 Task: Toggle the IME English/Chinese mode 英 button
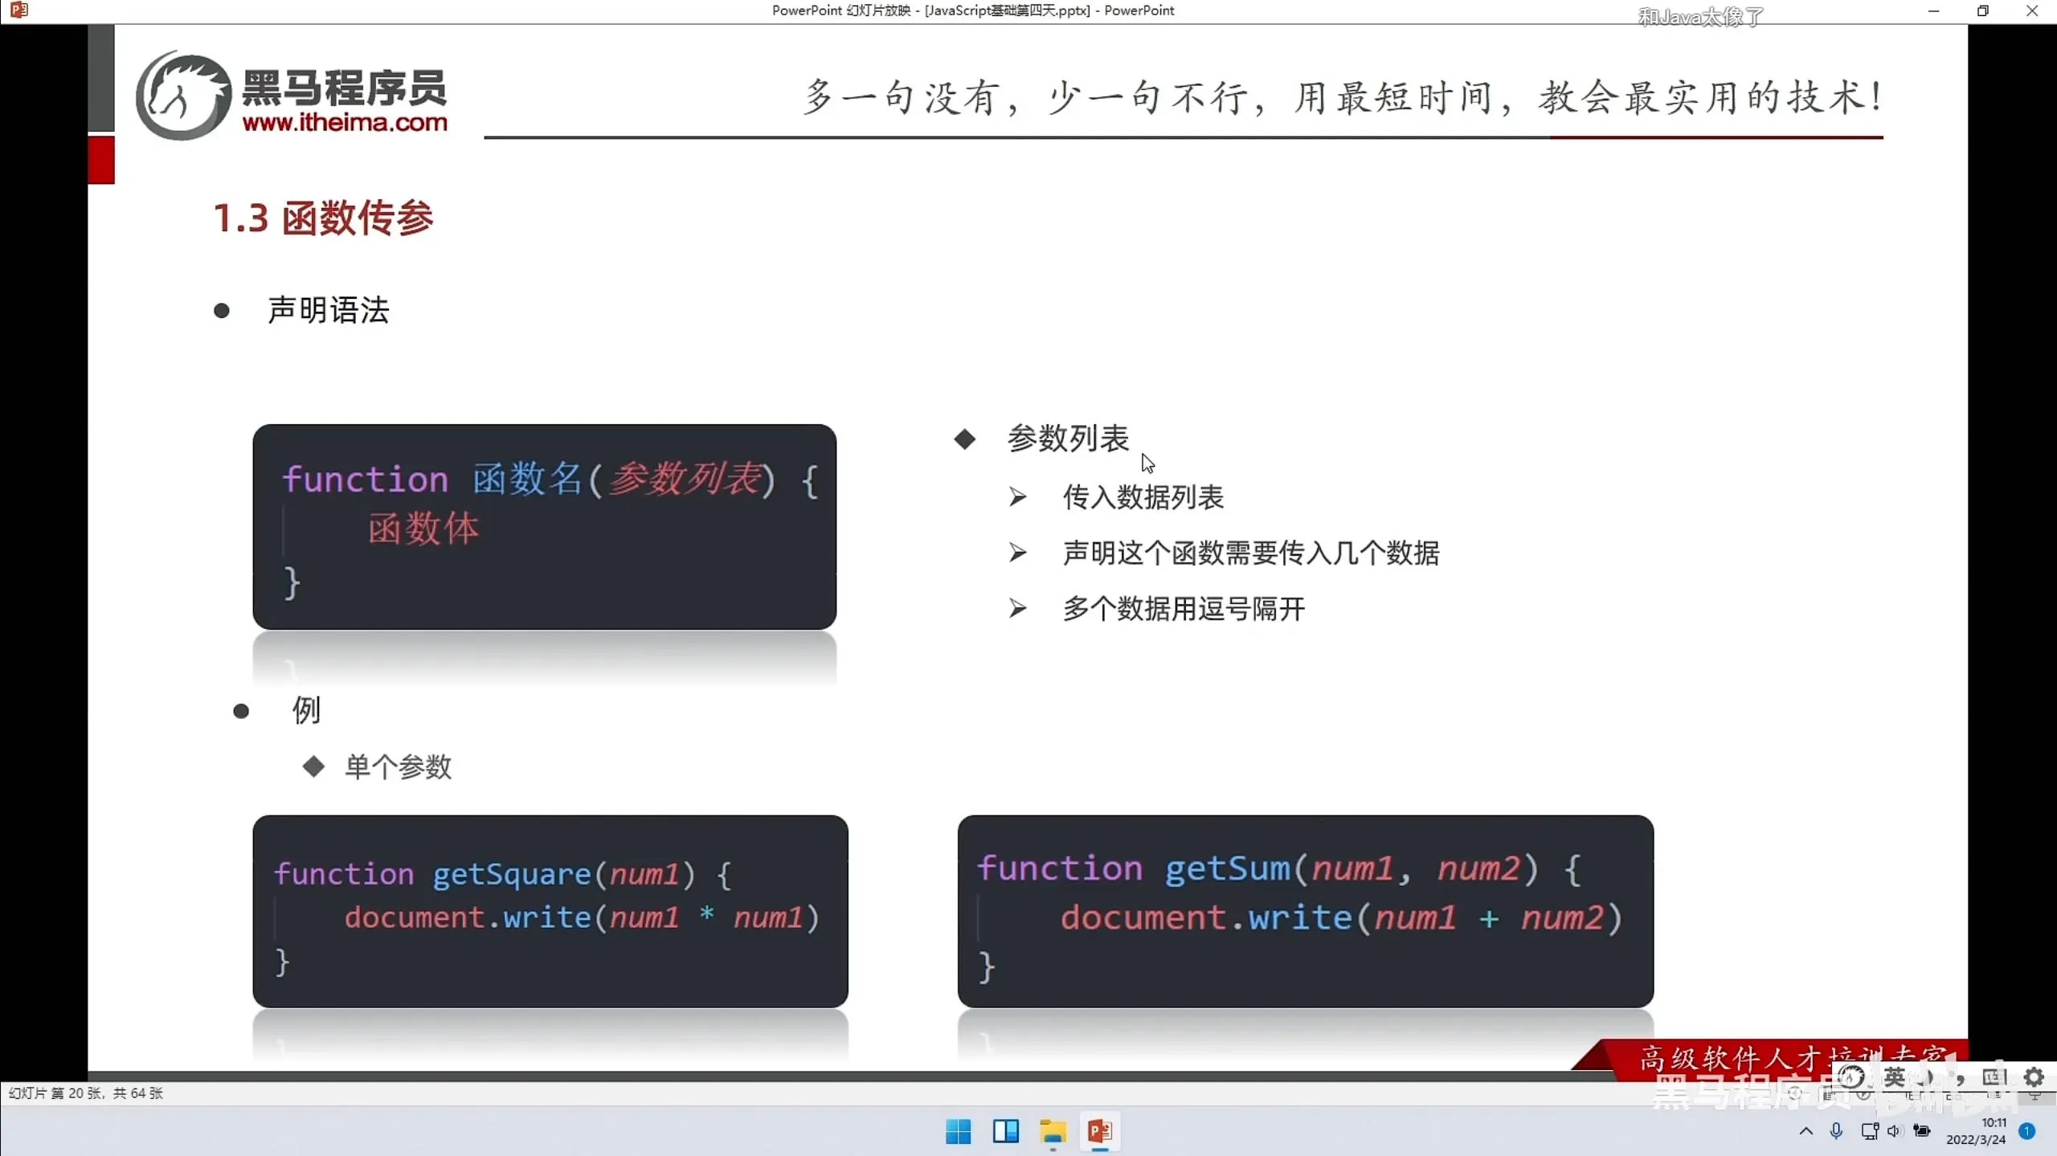pos(1894,1077)
